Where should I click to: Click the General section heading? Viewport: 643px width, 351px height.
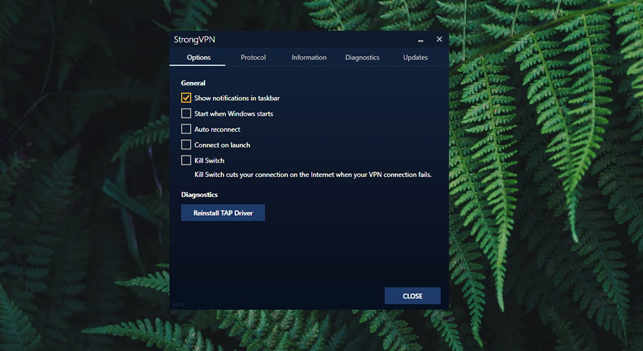point(193,83)
